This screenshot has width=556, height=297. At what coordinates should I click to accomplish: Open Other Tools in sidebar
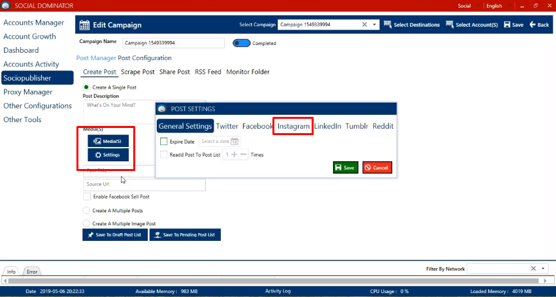tap(22, 119)
